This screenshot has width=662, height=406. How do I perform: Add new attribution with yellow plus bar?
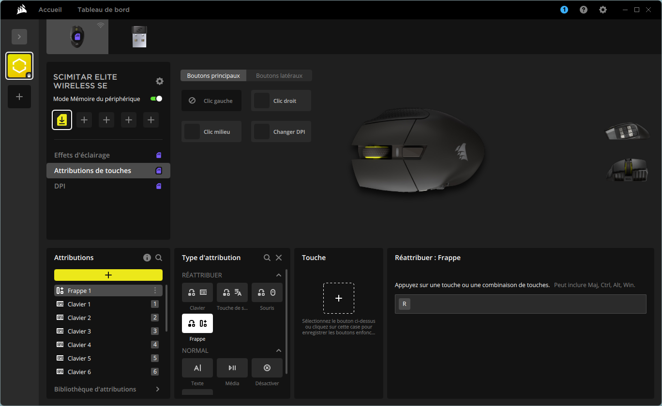coord(108,275)
